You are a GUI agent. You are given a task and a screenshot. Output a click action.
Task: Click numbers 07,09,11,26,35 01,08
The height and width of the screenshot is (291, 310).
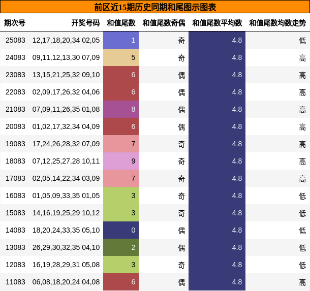[x=66, y=109]
